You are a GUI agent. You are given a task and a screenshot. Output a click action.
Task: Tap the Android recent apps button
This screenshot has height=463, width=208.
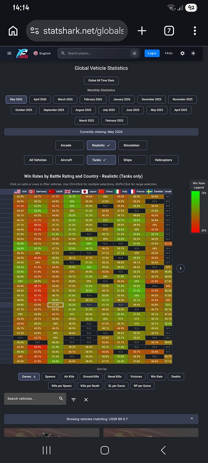click(x=47, y=450)
